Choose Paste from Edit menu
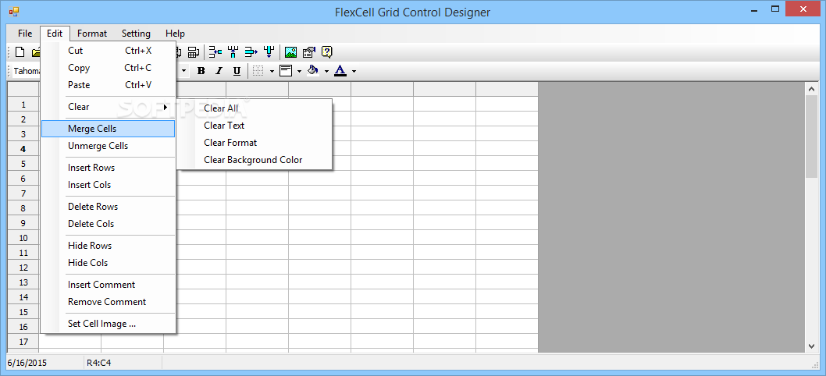 (108, 85)
